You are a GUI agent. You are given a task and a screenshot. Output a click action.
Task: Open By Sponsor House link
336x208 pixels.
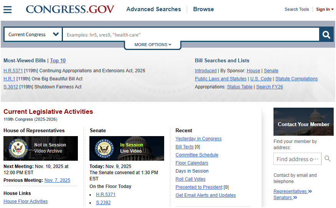pos(253,71)
